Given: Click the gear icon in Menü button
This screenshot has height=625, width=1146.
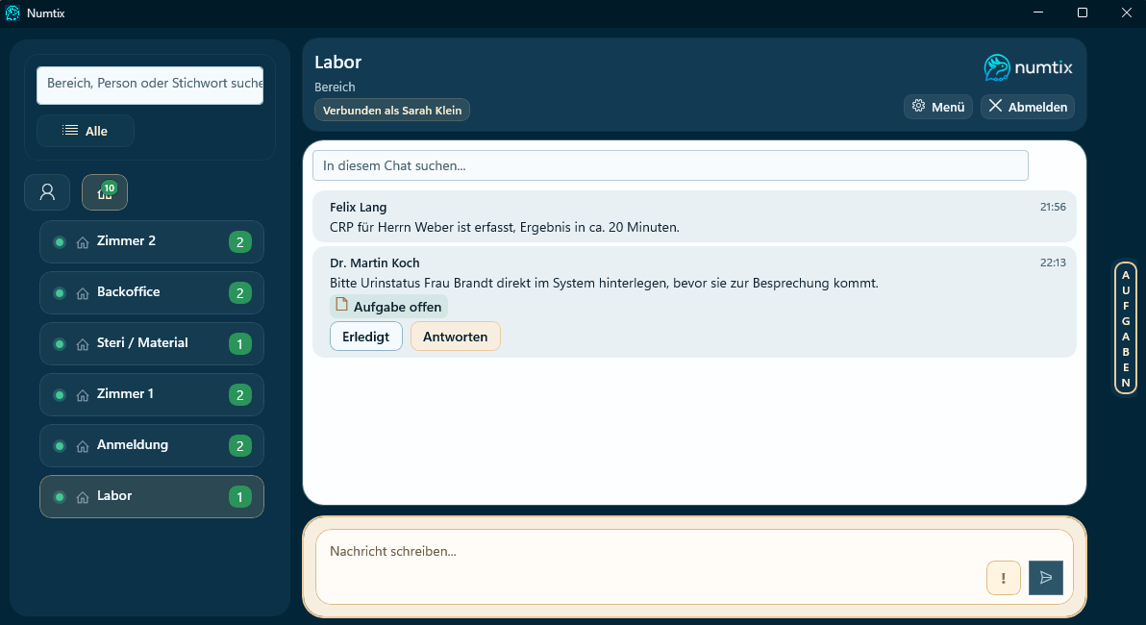Looking at the screenshot, I should click(x=919, y=106).
